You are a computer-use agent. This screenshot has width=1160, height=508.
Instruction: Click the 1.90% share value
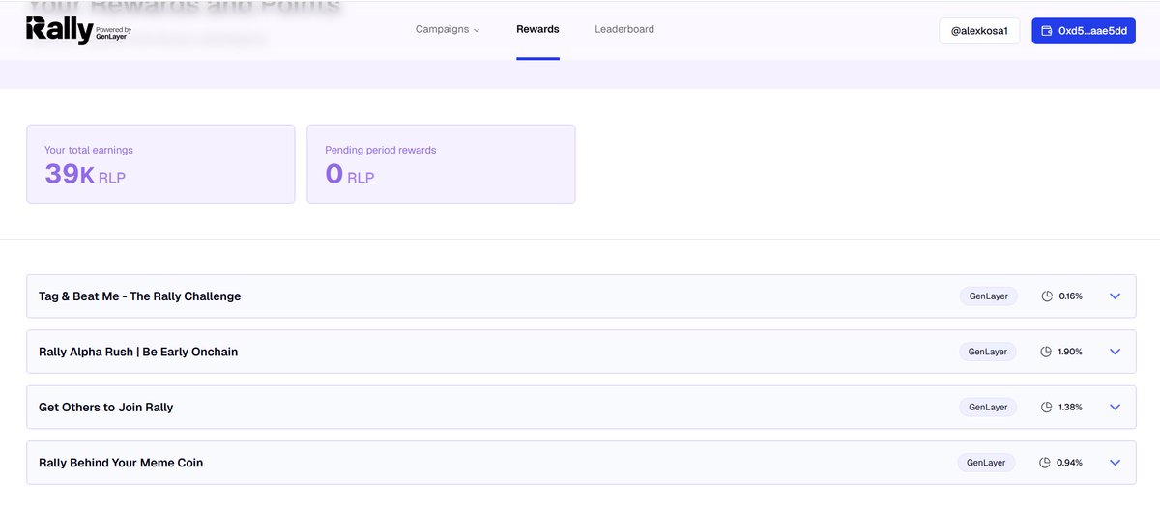coord(1070,352)
